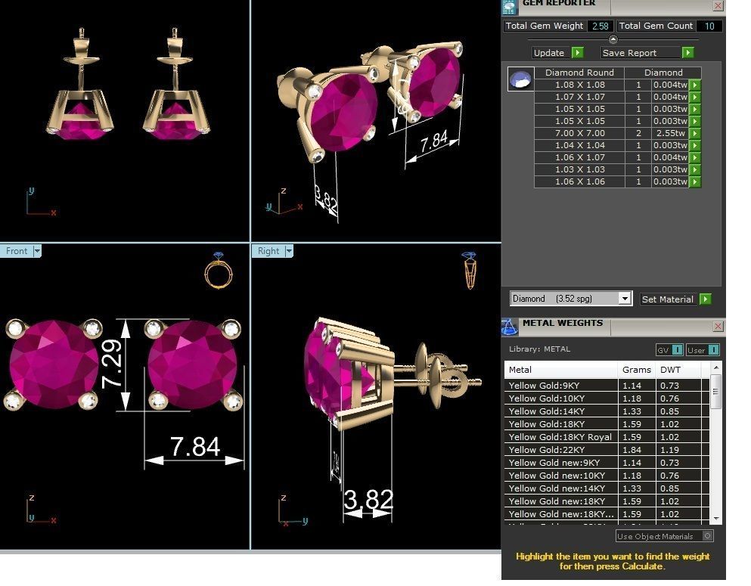The width and height of the screenshot is (751, 586).
Task: Click the Metal Weights panel icon
Action: (x=509, y=327)
